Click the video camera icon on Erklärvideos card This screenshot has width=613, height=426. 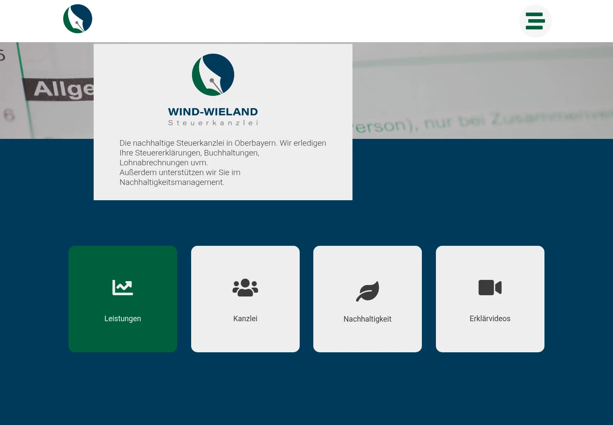coord(490,288)
